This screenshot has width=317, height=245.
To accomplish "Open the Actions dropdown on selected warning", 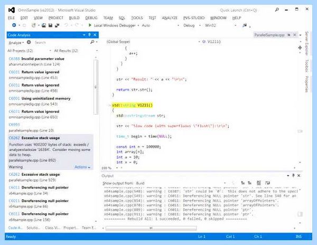I will coord(82,167).
